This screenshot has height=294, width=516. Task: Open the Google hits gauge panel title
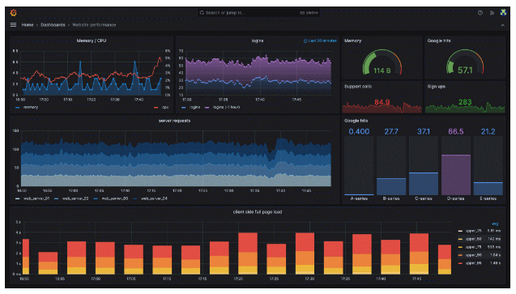[439, 40]
